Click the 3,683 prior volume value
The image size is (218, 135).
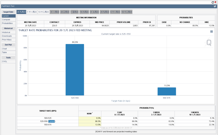(x=135, y=25)
